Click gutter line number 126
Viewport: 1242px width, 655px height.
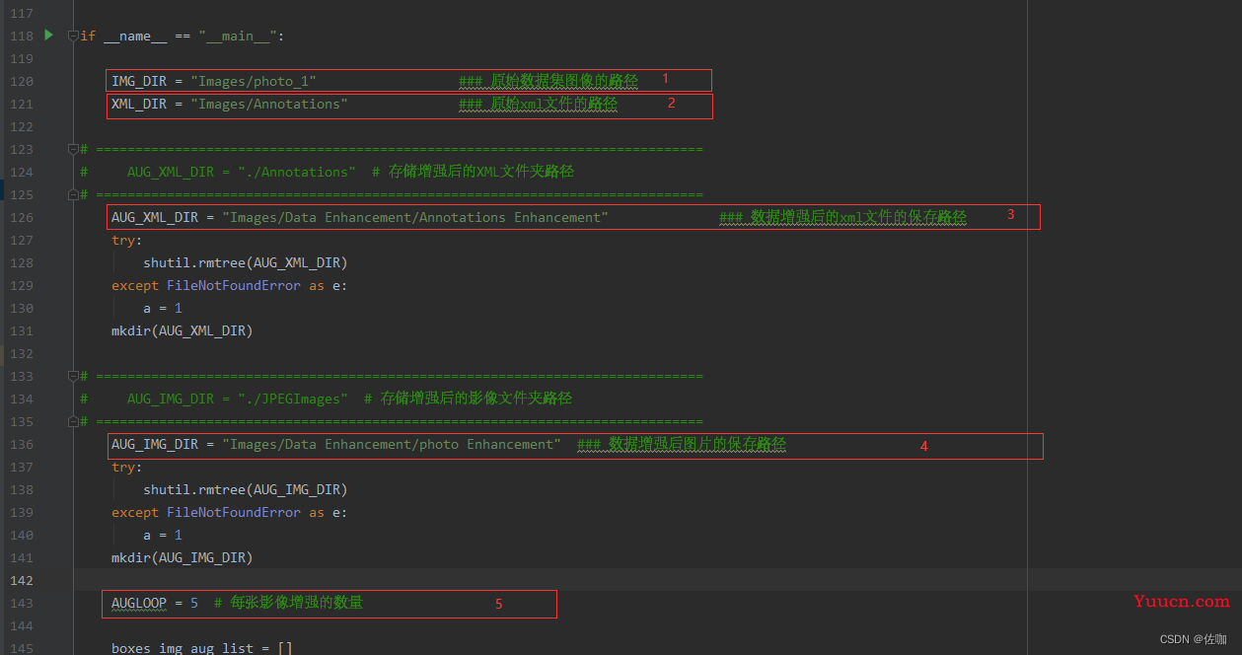(x=22, y=217)
